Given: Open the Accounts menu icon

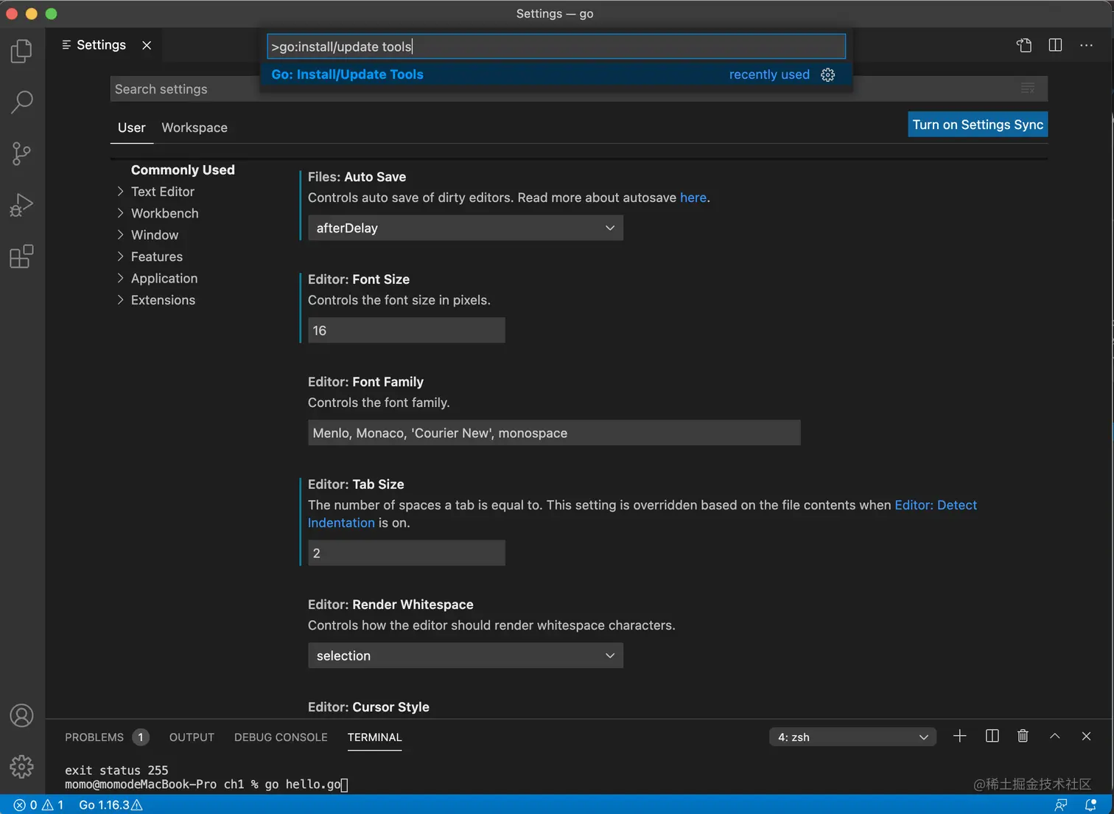Looking at the screenshot, I should click(21, 715).
